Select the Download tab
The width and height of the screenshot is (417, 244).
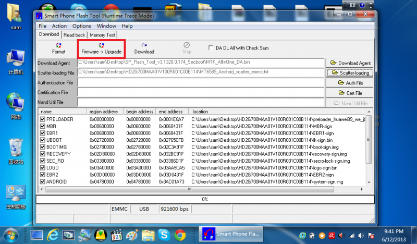point(49,34)
